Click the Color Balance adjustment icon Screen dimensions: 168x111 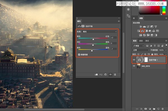pos(143,31)
